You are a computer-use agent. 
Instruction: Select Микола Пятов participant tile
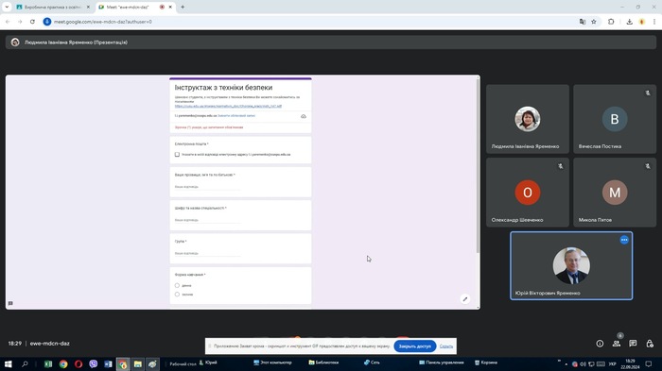(615, 193)
